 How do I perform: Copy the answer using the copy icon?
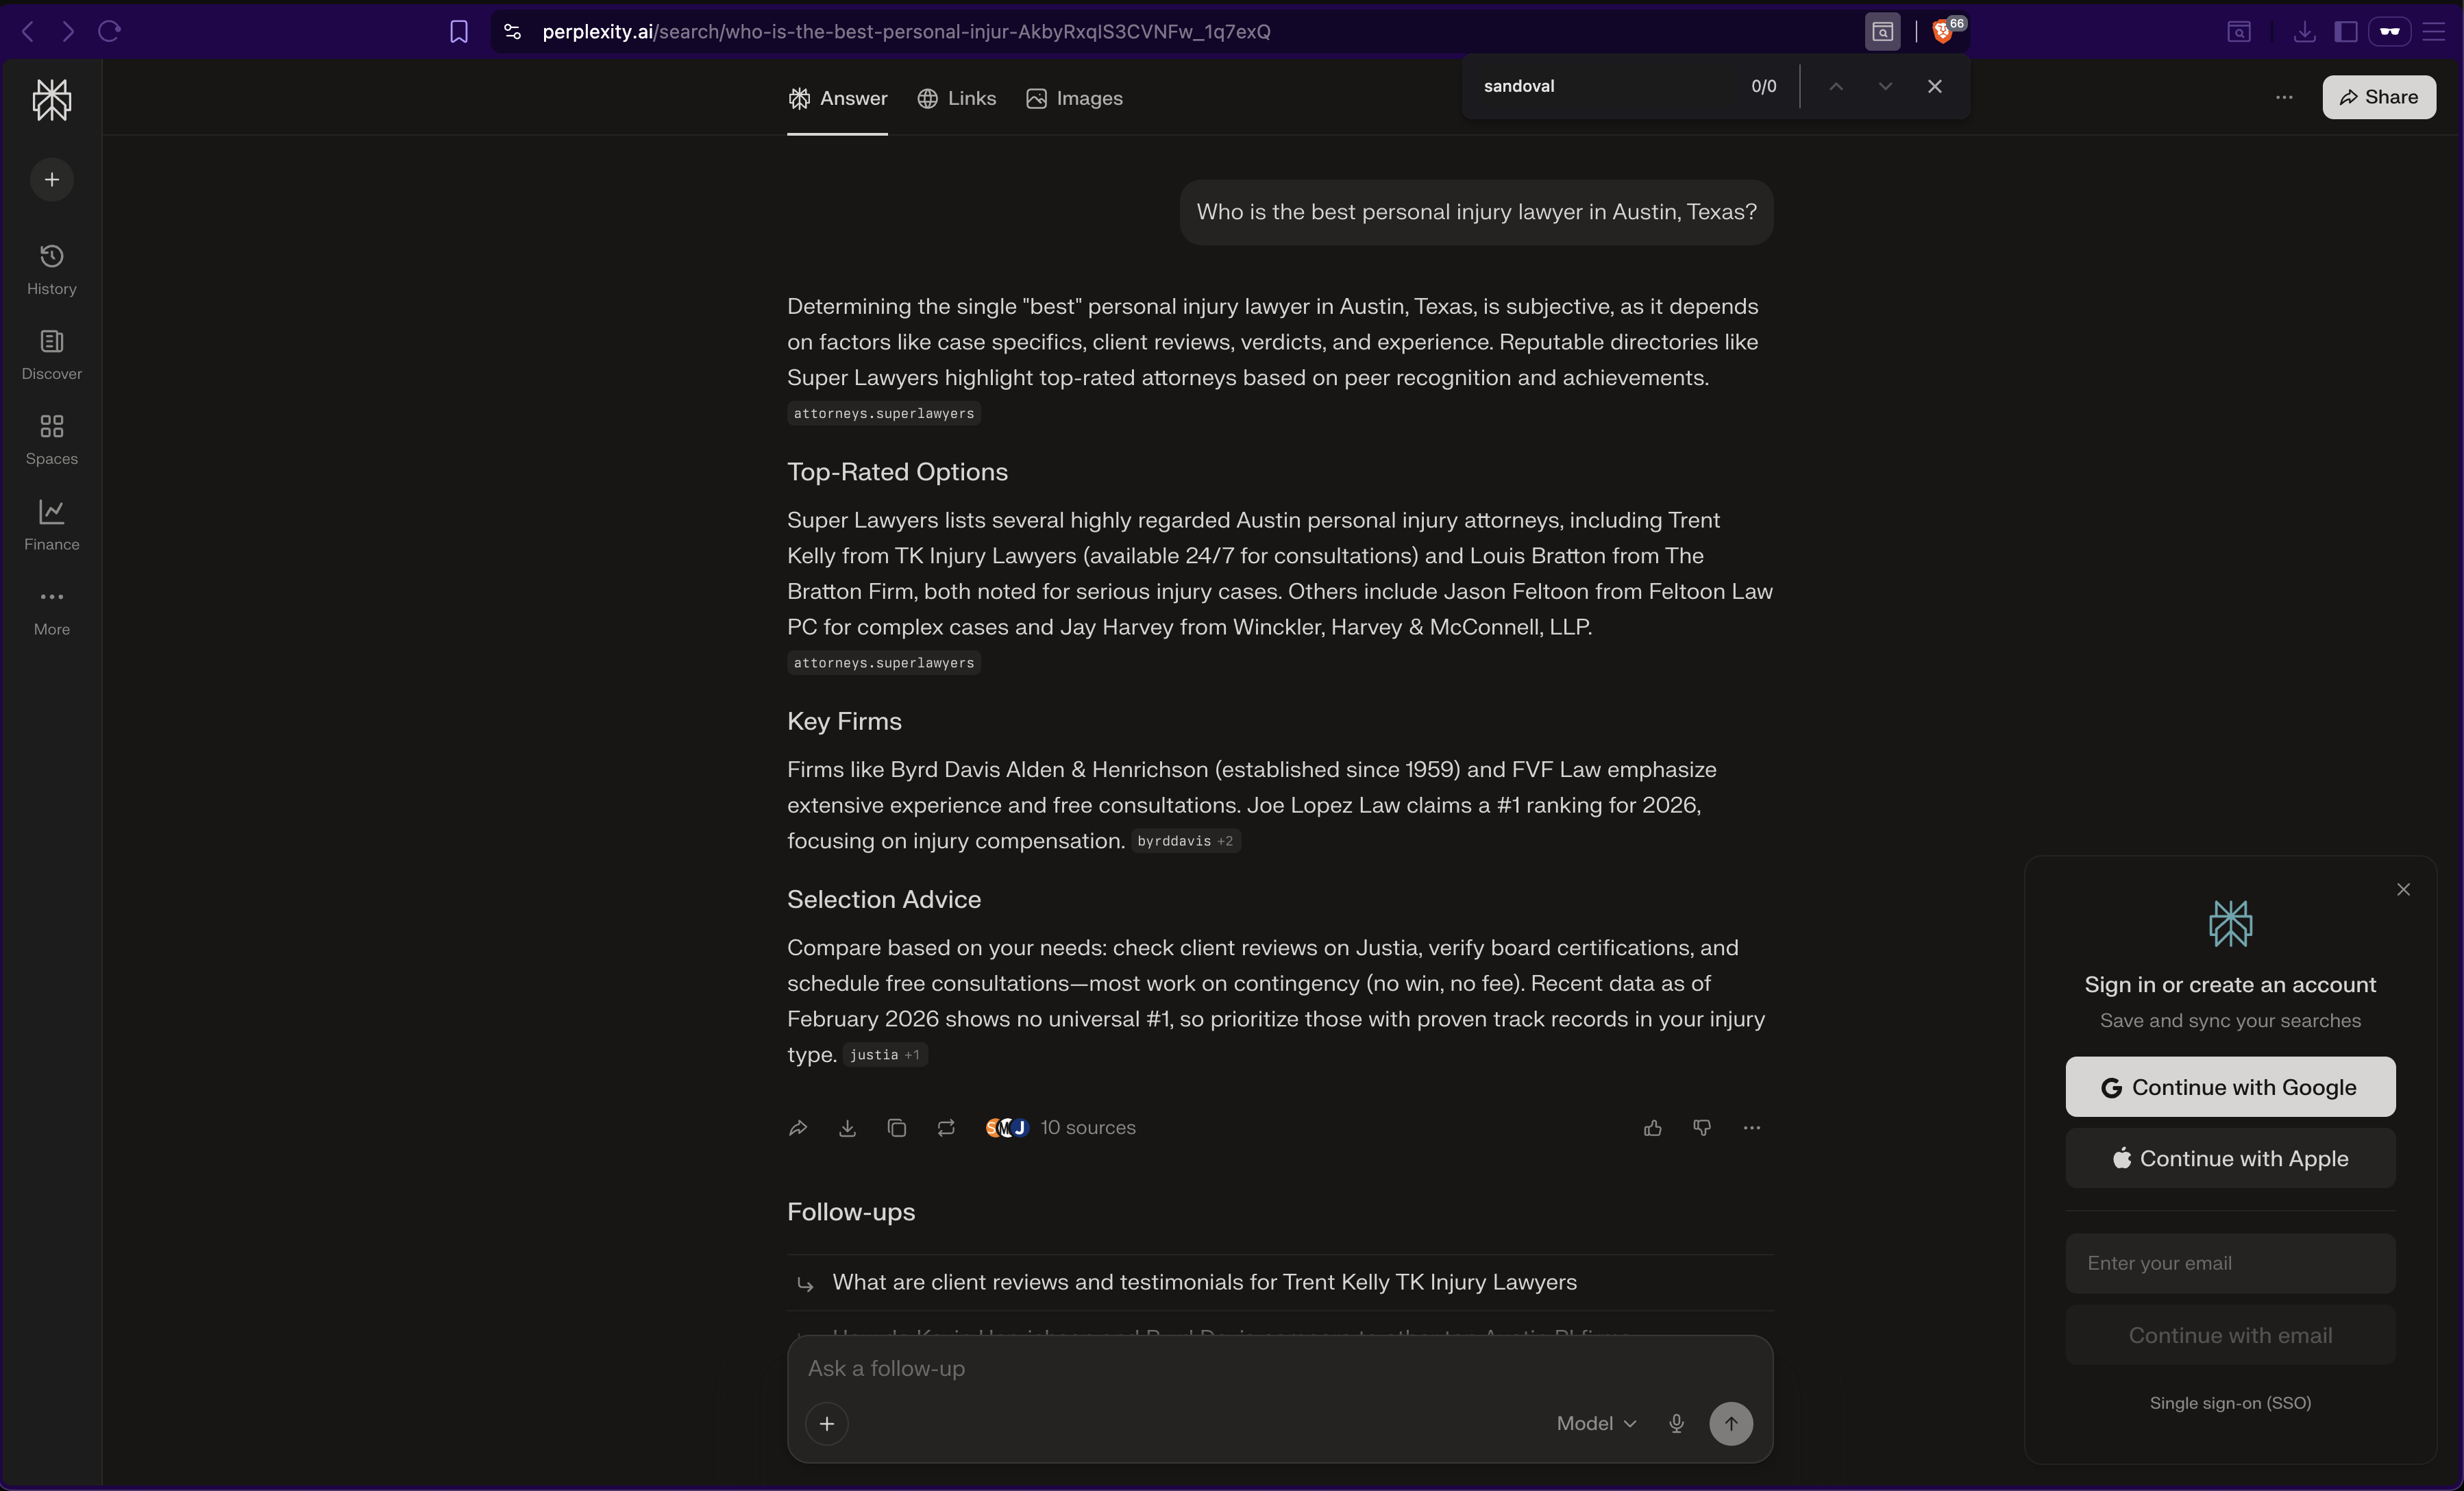[897, 1128]
